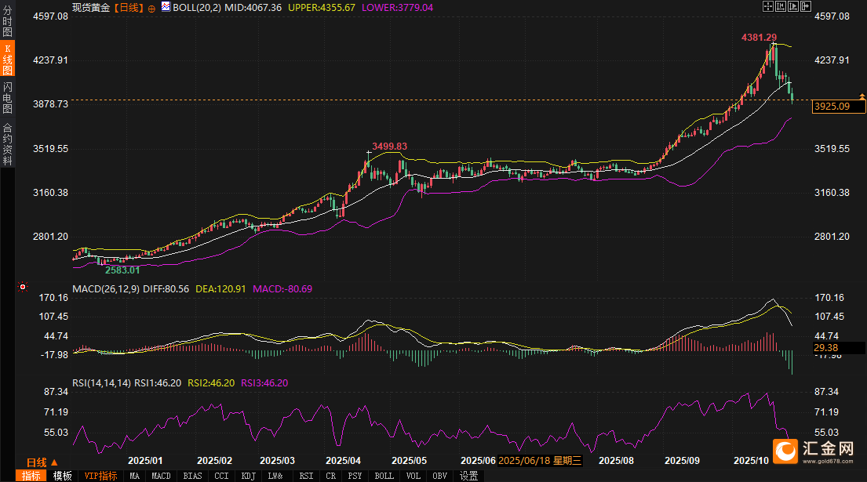Select the 模板 tab in bottom bar

pyautogui.click(x=62, y=476)
